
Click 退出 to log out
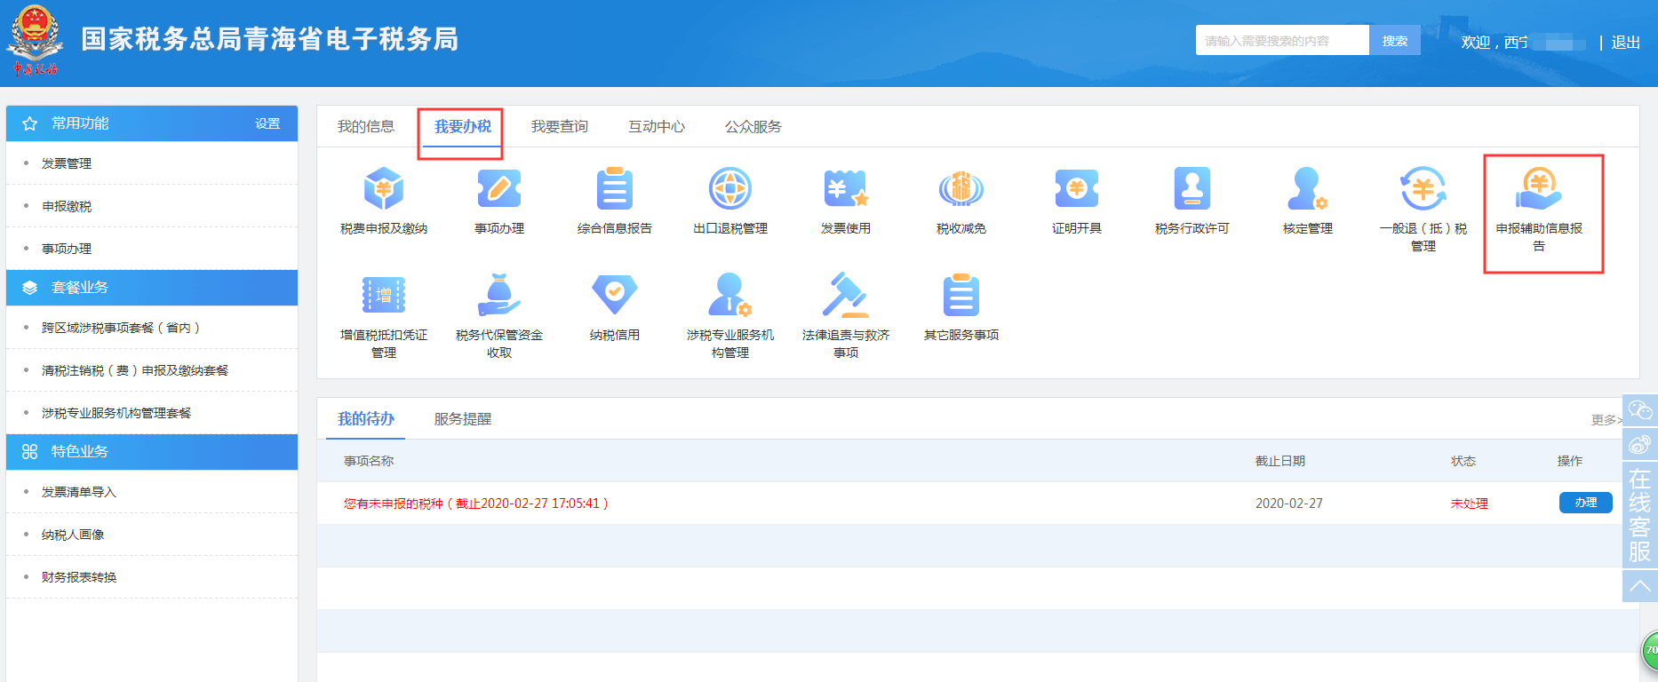[1625, 42]
